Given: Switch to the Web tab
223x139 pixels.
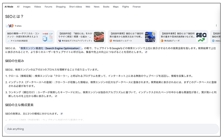Looking at the screenshot, I should (x=88, y=7).
